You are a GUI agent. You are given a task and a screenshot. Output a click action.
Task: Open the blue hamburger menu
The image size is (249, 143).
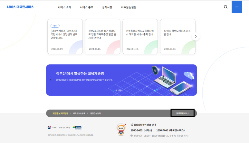237,7
